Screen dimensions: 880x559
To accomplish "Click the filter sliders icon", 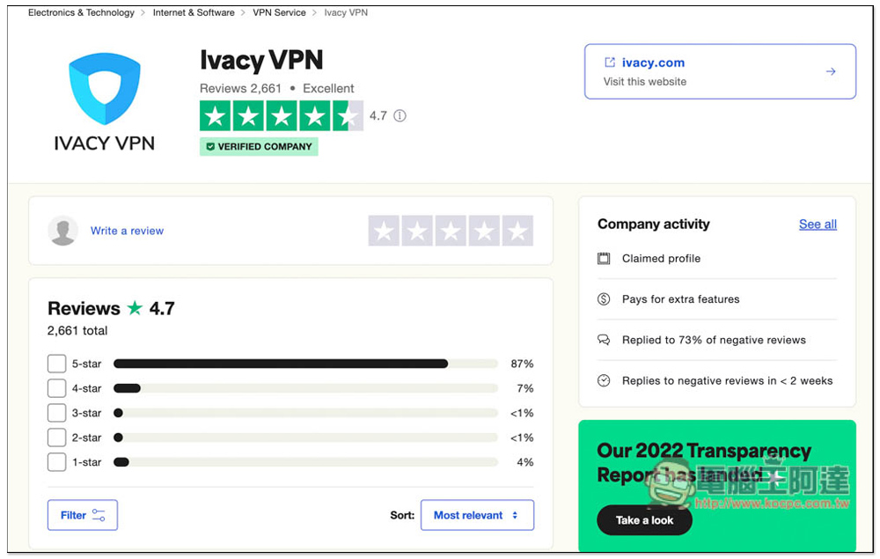I will (99, 516).
